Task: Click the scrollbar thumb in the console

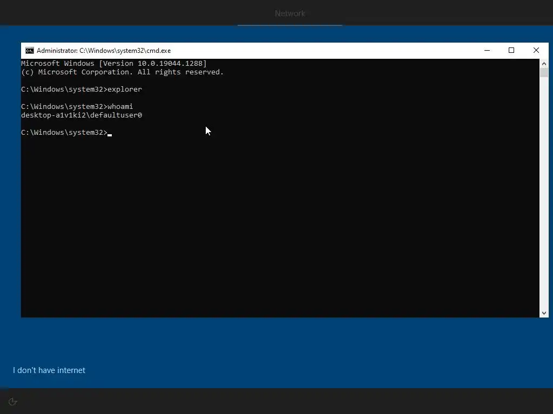Action: (x=544, y=73)
